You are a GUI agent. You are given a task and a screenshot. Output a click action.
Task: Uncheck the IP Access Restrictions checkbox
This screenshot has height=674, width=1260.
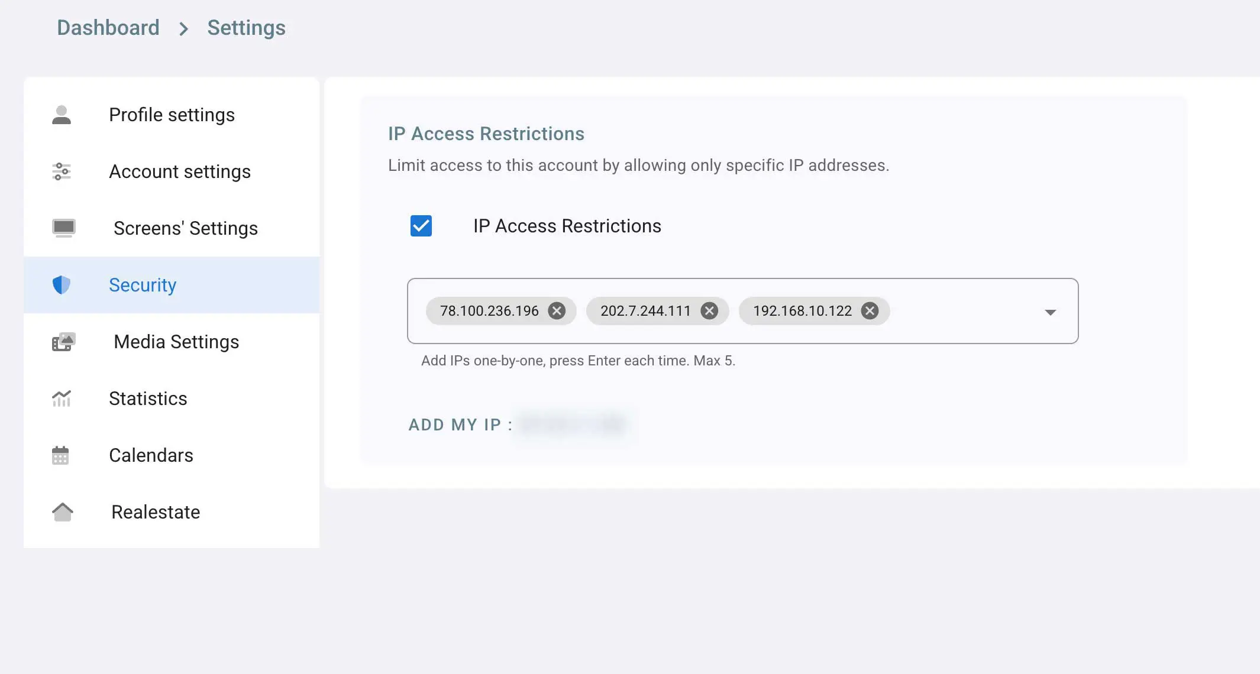coord(421,226)
